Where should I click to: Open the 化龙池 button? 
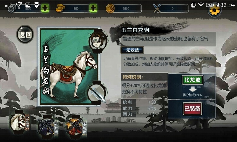click(192, 80)
